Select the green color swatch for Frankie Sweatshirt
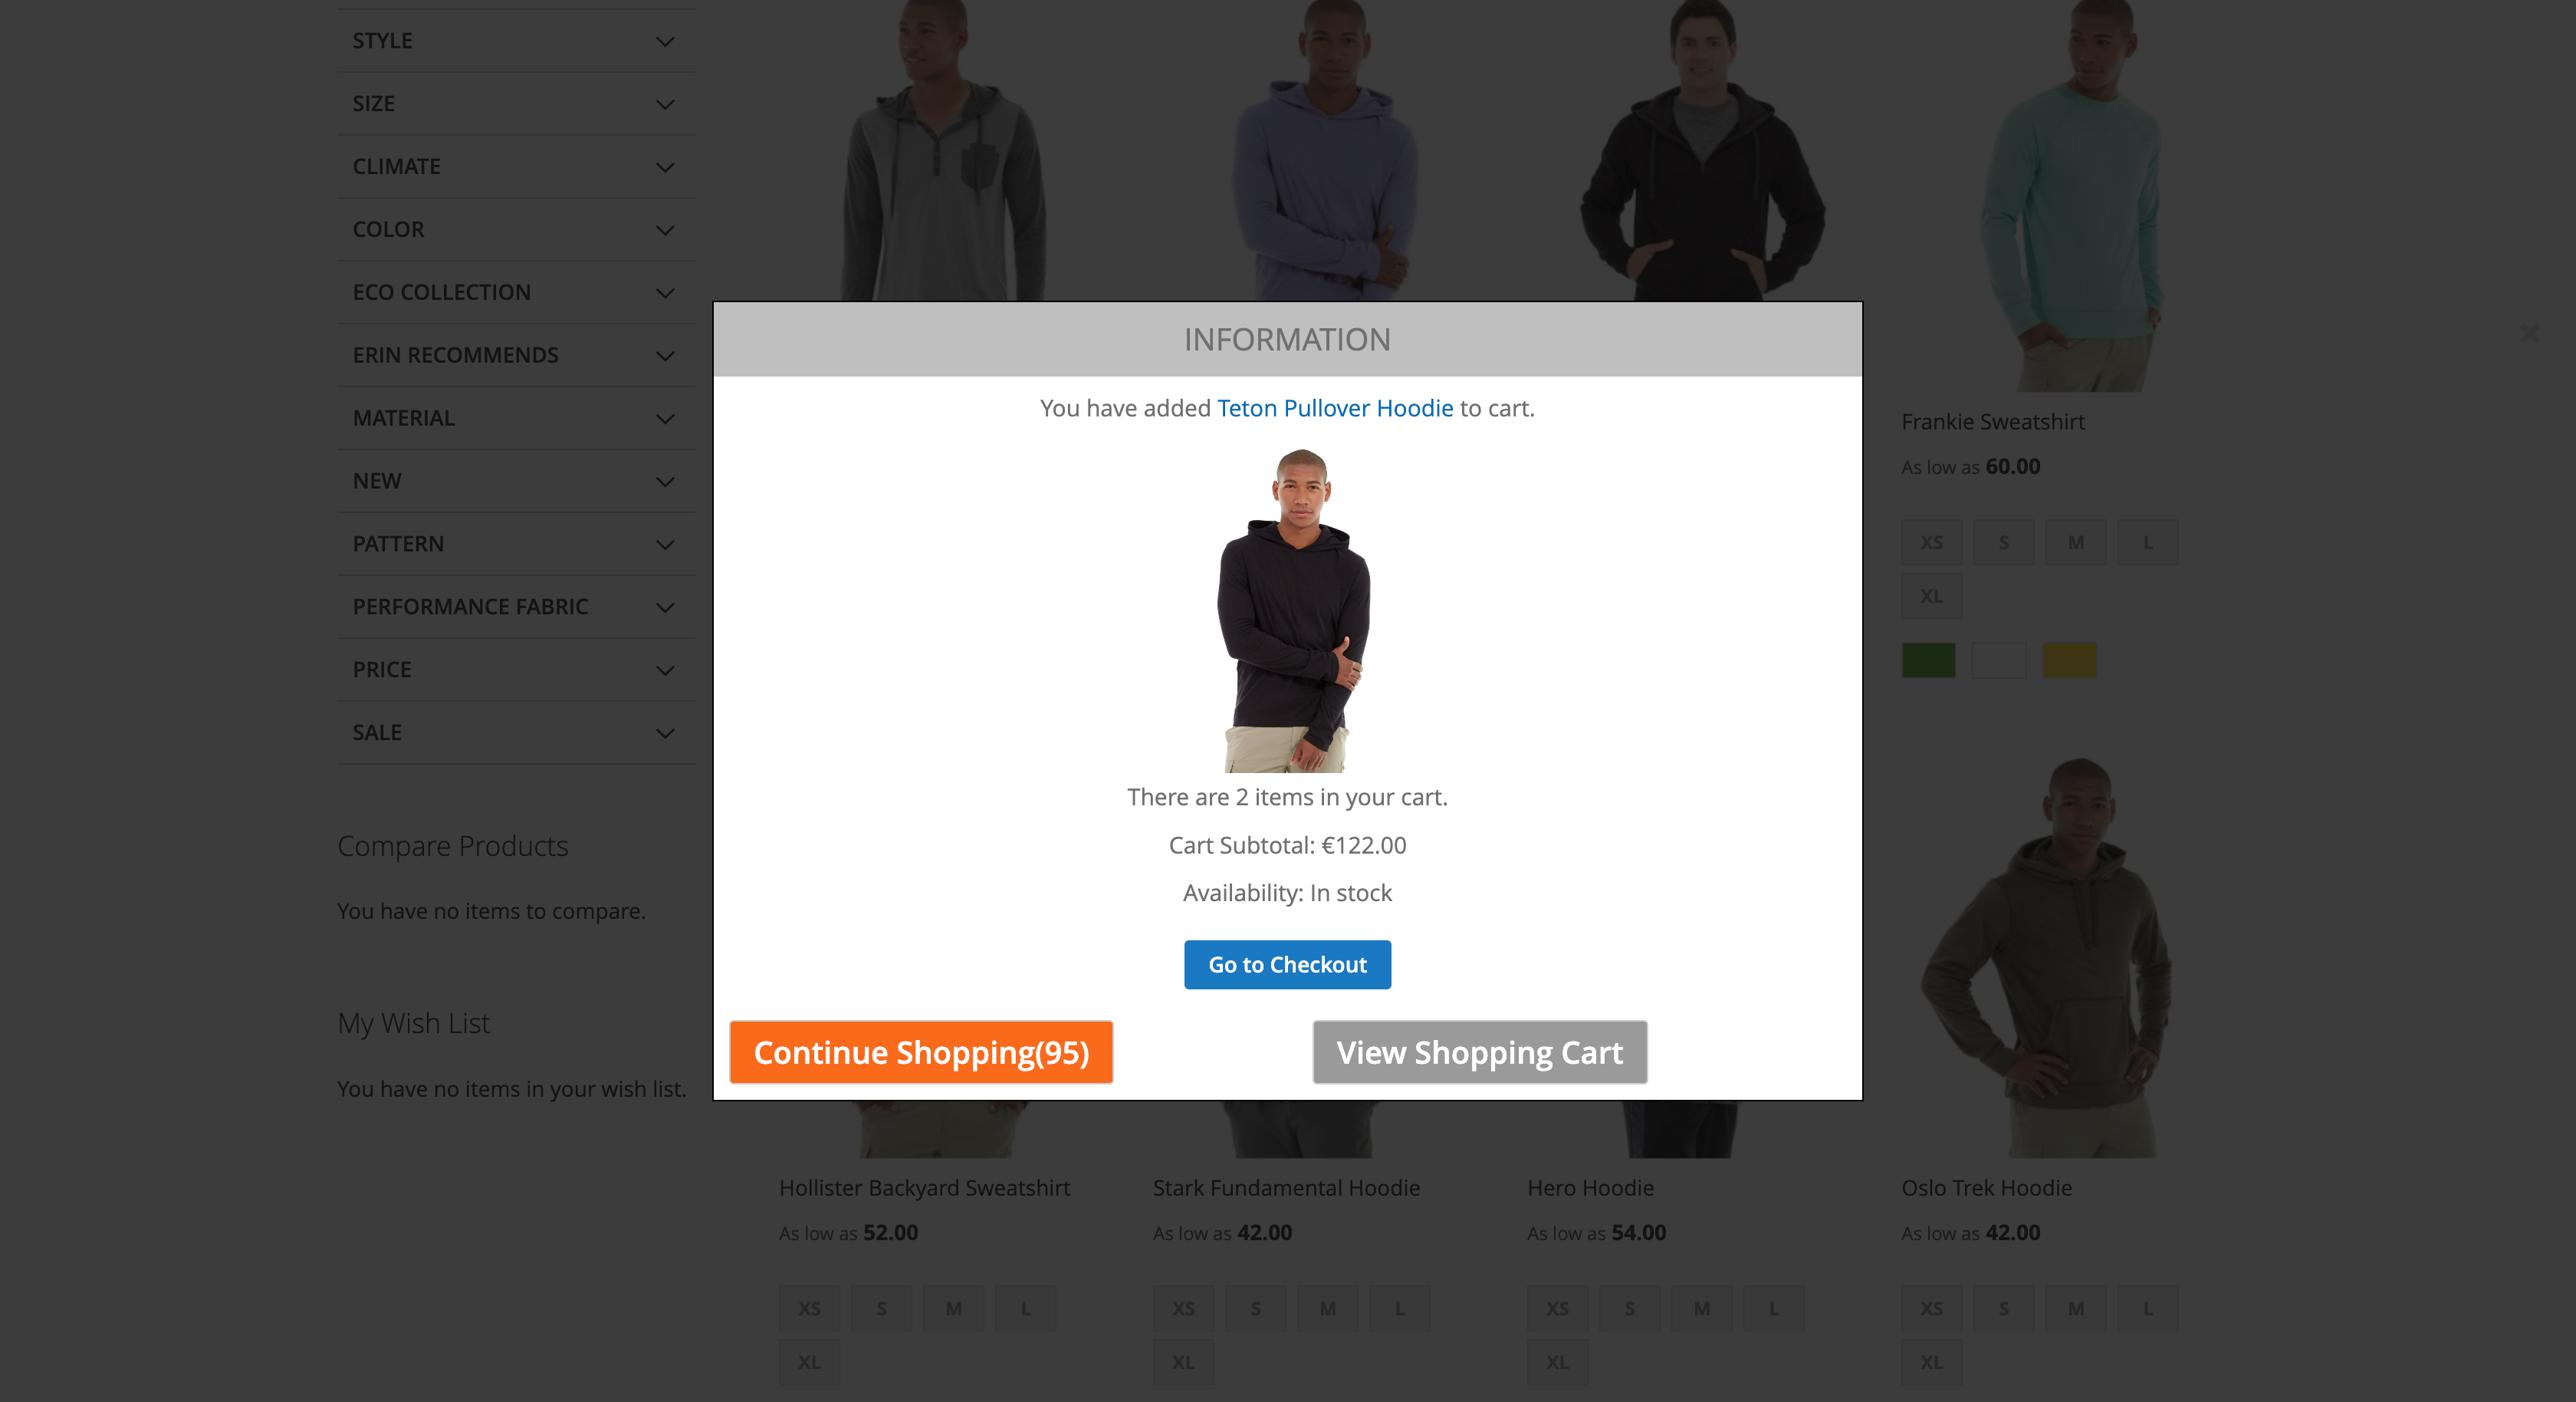2576x1402 pixels. click(x=1928, y=660)
